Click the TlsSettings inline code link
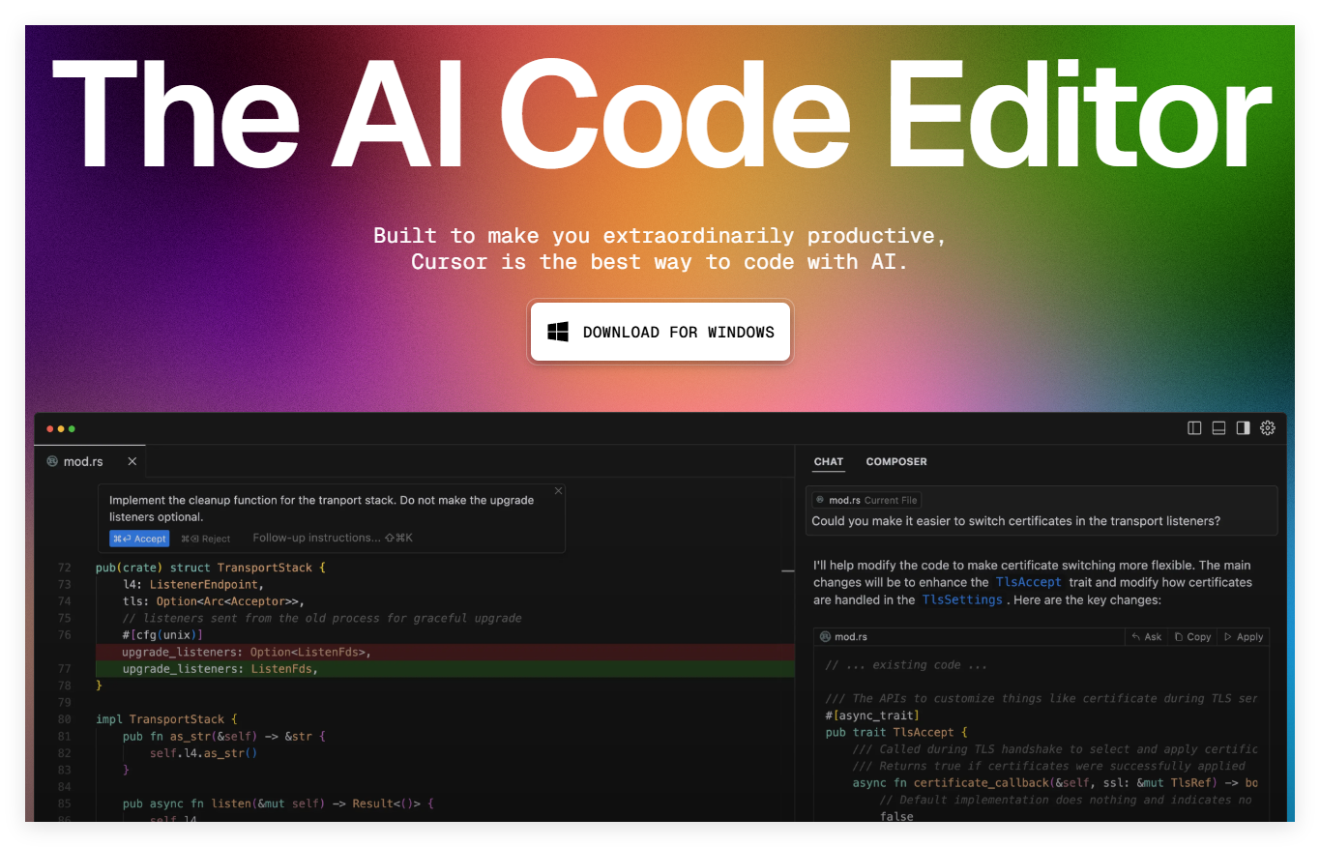Viewport: 1320px width, 847px height. [962, 599]
